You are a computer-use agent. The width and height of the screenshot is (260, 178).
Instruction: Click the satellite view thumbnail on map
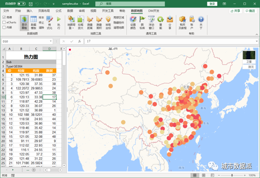[249, 55]
